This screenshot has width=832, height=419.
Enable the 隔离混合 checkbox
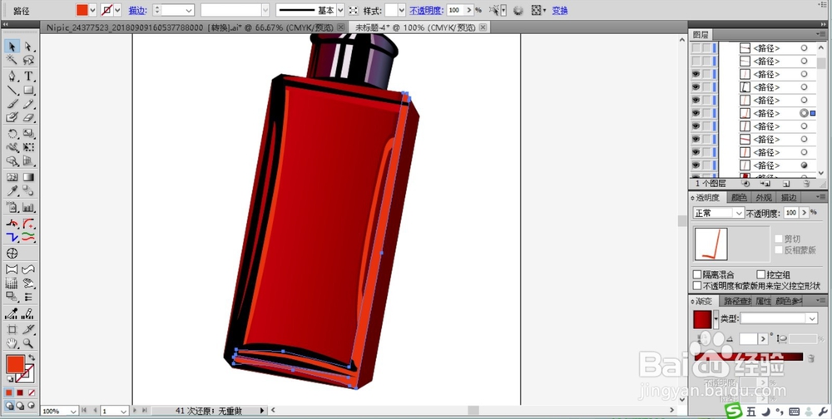(697, 274)
